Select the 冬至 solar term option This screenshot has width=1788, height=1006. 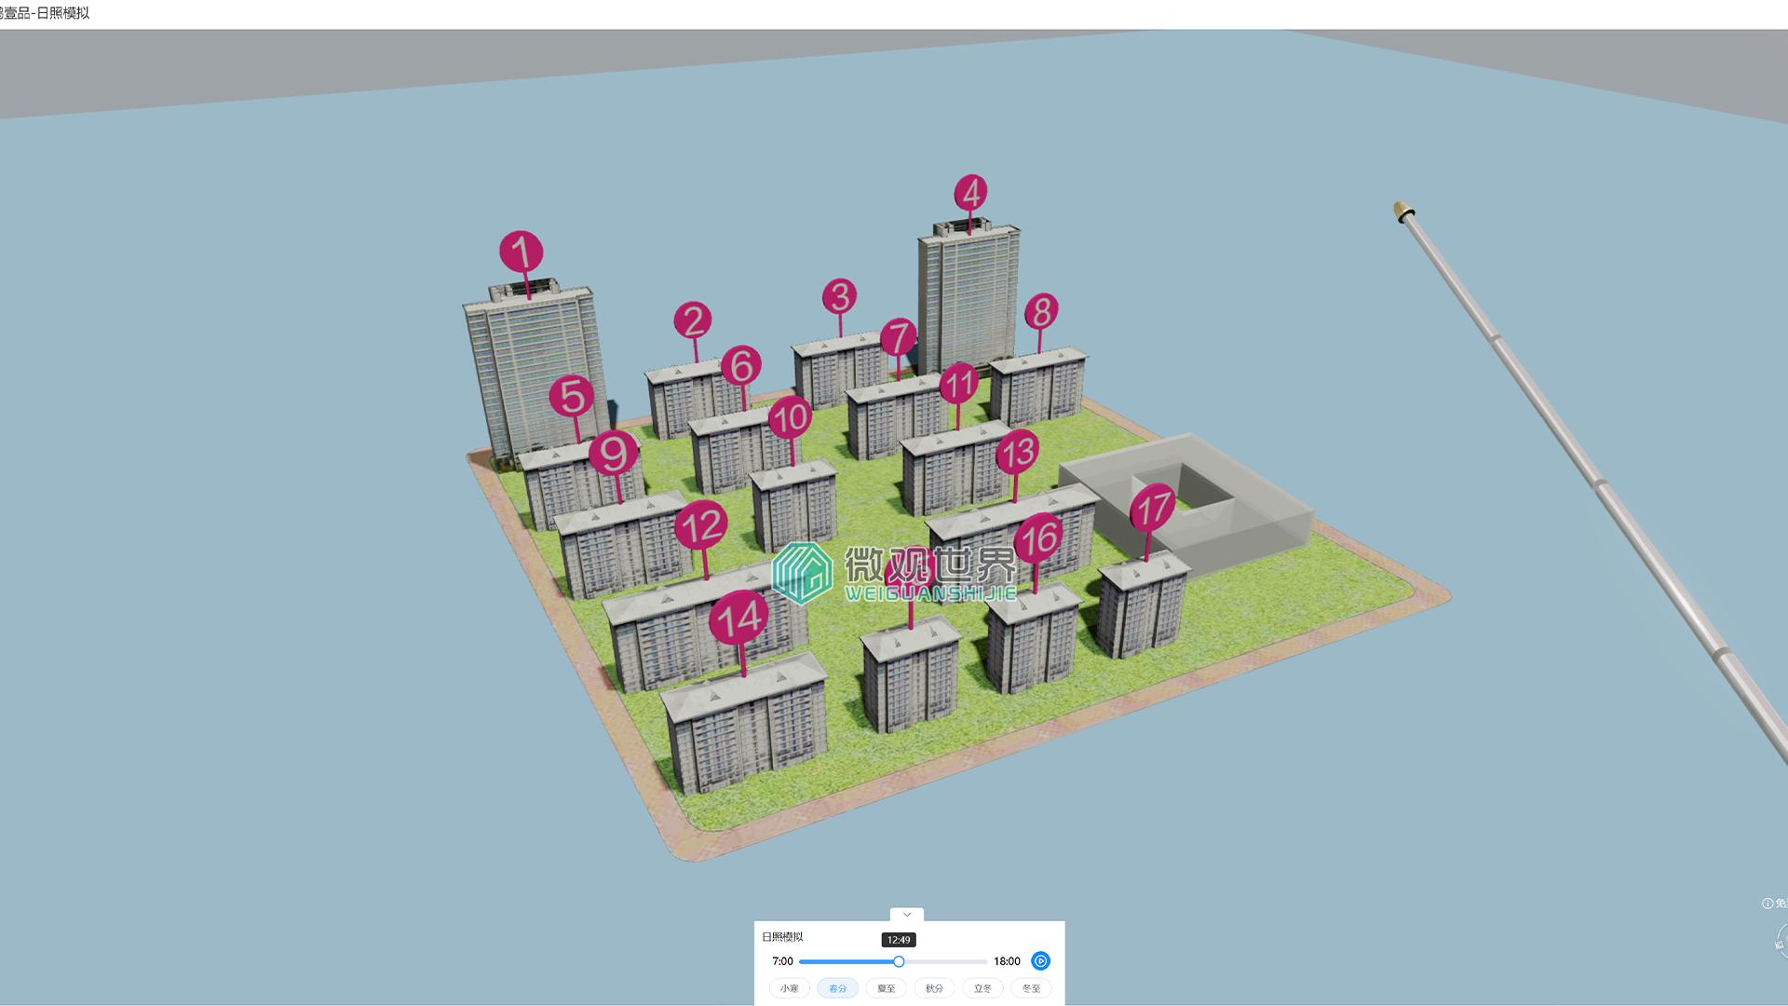coord(1031,988)
